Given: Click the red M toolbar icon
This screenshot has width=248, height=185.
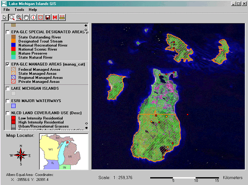Looking at the screenshot, I should [55, 17].
